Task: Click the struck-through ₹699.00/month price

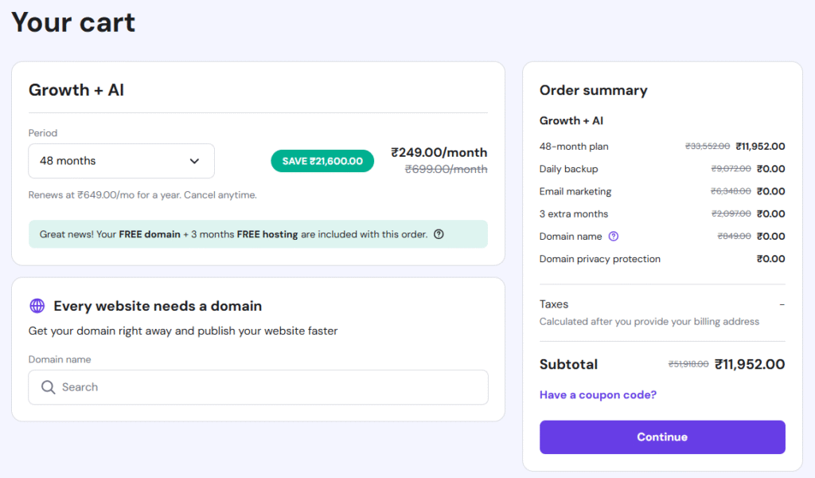Action: (x=446, y=169)
